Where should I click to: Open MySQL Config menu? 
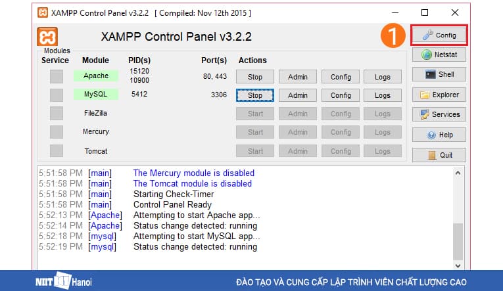[x=341, y=95]
